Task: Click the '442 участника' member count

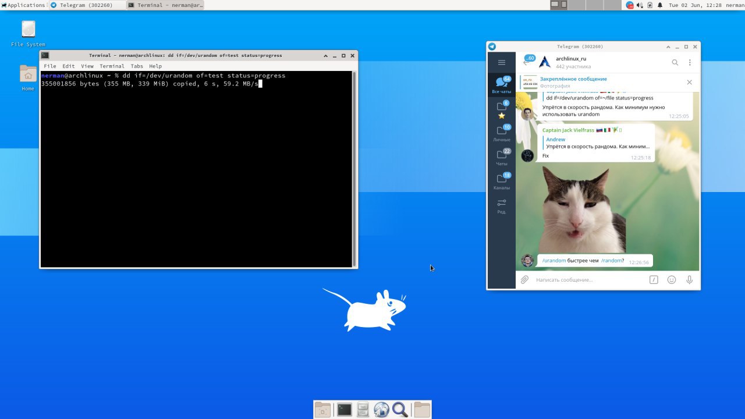Action: (x=573, y=66)
